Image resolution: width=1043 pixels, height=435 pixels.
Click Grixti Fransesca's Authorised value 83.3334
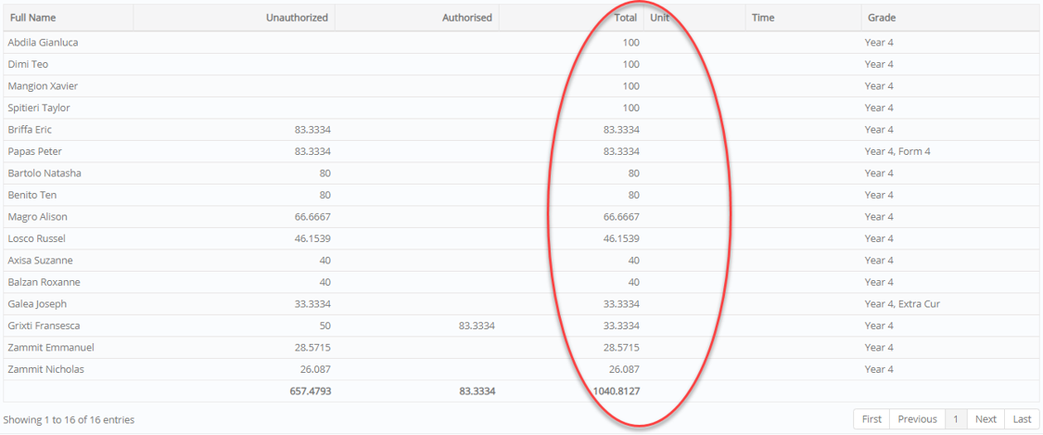point(477,326)
